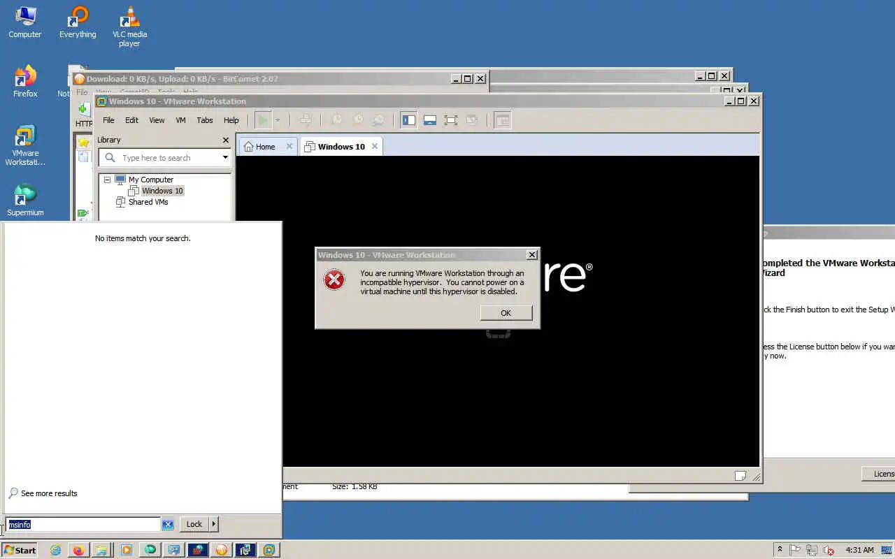Open the Help menu in VMware
The width and height of the screenshot is (895, 559).
click(231, 120)
